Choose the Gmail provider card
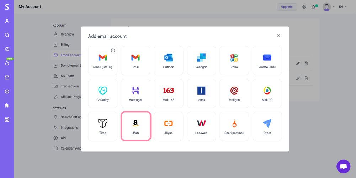This screenshot has height=178, width=356. point(136,60)
